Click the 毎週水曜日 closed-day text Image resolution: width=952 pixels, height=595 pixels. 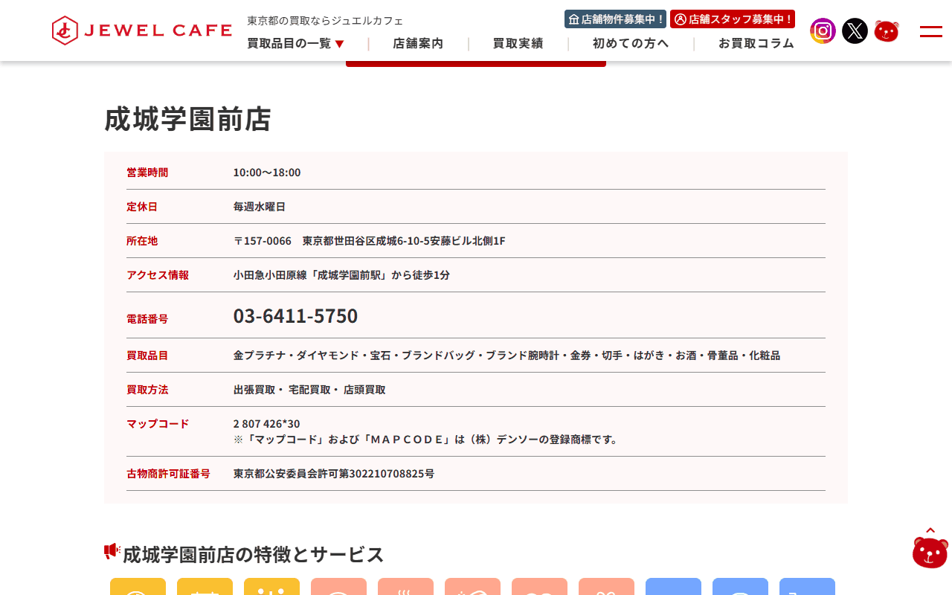click(260, 207)
